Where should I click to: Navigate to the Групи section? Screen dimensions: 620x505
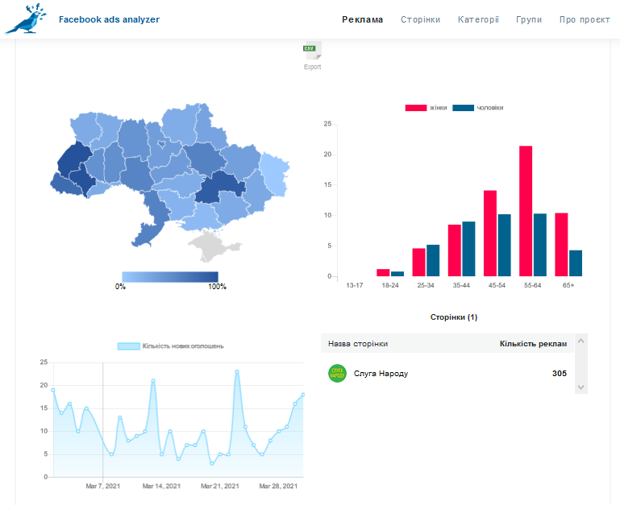(x=529, y=19)
